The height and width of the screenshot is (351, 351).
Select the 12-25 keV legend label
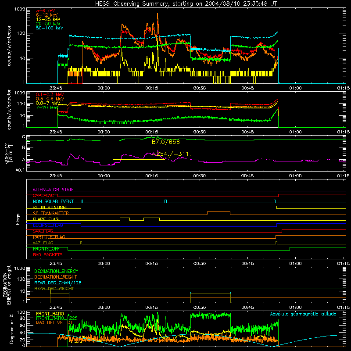[x=48, y=19]
